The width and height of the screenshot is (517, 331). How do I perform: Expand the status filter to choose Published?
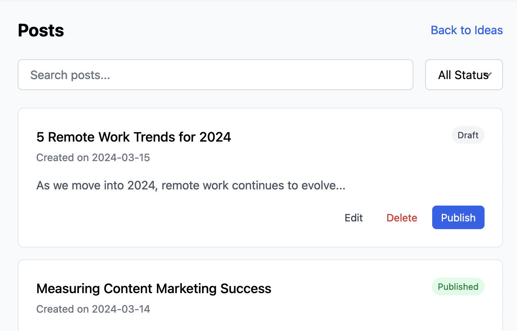pyautogui.click(x=464, y=75)
